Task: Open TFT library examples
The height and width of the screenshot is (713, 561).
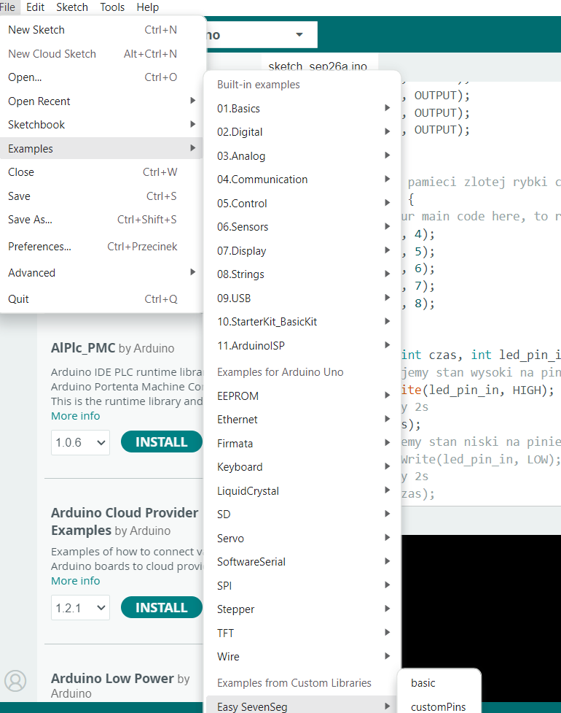Action: (303, 633)
